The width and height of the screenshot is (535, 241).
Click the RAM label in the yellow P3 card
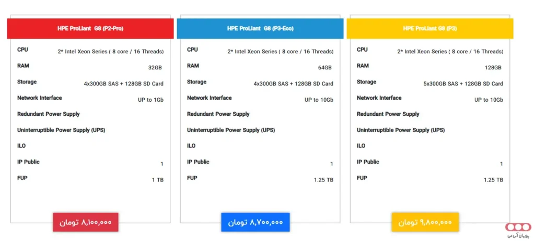click(x=363, y=66)
